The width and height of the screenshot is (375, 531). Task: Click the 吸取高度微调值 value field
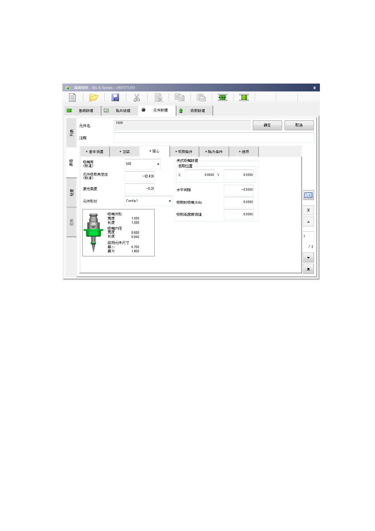(238, 214)
